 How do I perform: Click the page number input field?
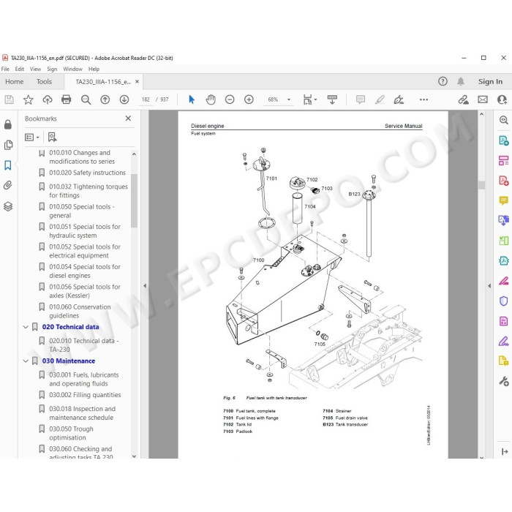tap(146, 99)
